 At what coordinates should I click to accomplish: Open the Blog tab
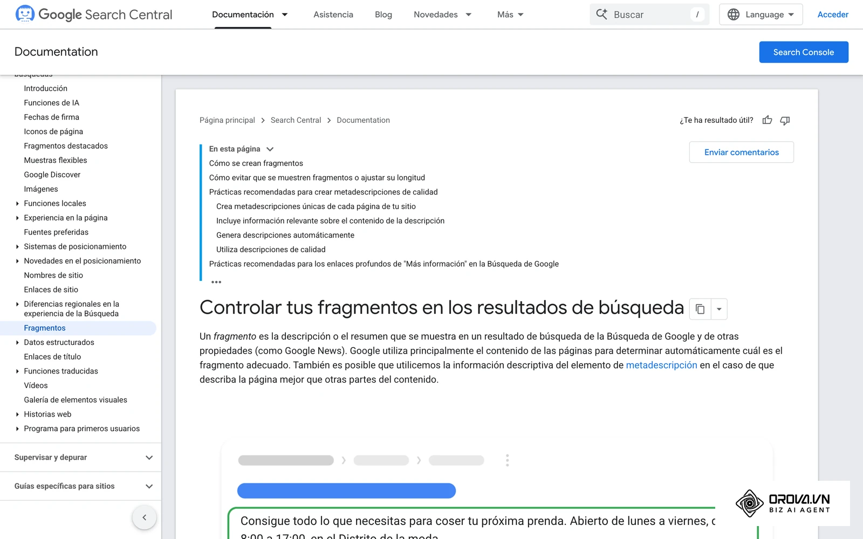(x=383, y=15)
